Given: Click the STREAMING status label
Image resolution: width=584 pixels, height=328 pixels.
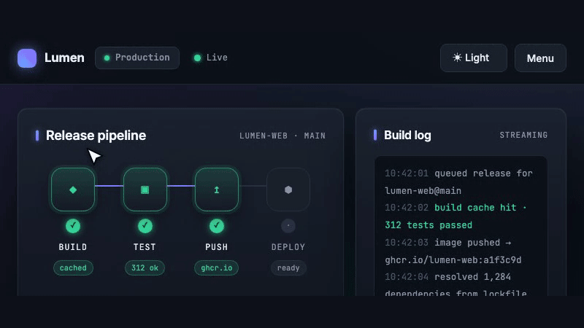Looking at the screenshot, I should pyautogui.click(x=523, y=135).
